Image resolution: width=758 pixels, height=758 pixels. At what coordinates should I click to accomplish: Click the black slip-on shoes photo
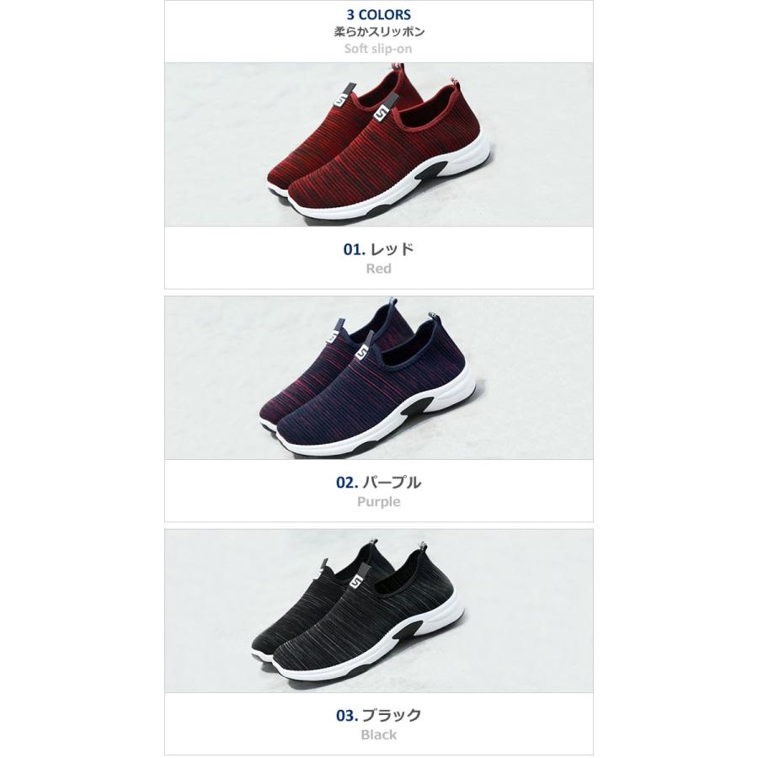coord(378,611)
